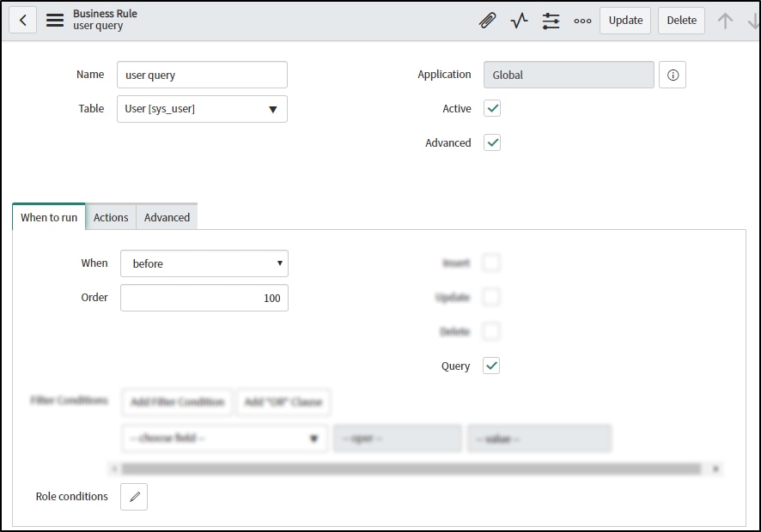Screen dimensions: 761x532
Task: Edit the Role conditions with pencil button
Action: (x=133, y=496)
